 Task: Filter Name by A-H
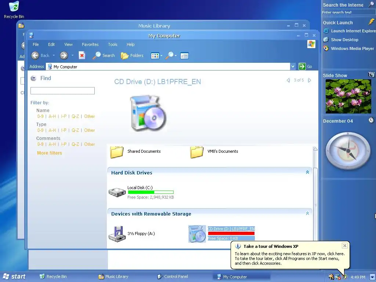tap(52, 116)
